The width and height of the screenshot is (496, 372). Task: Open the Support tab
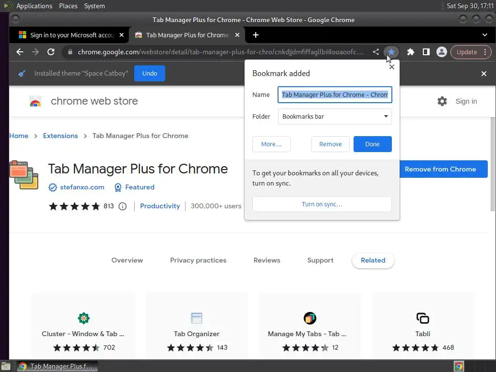[320, 260]
